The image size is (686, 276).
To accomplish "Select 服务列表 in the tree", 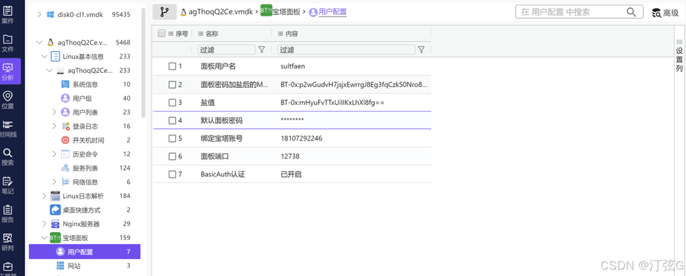I will (86, 168).
